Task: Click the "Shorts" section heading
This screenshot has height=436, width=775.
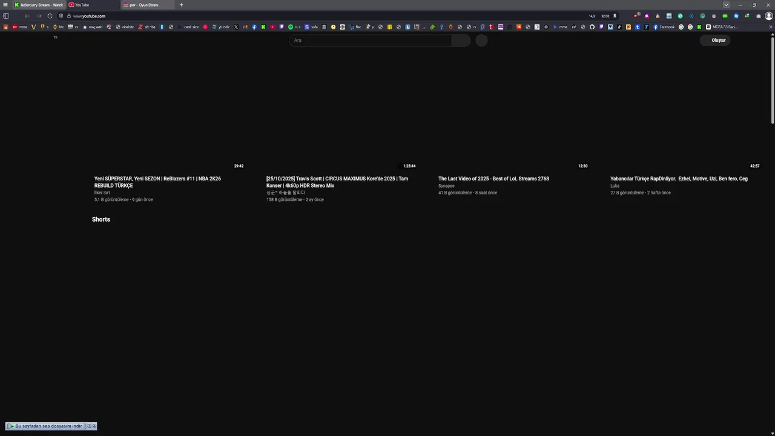Action: pos(101,219)
